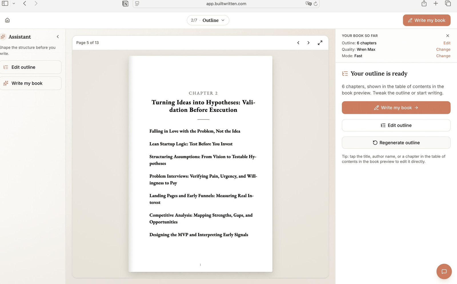Image resolution: width=457 pixels, height=284 pixels.
Task: Click the Page 5 of 13 label
Action: [87, 43]
